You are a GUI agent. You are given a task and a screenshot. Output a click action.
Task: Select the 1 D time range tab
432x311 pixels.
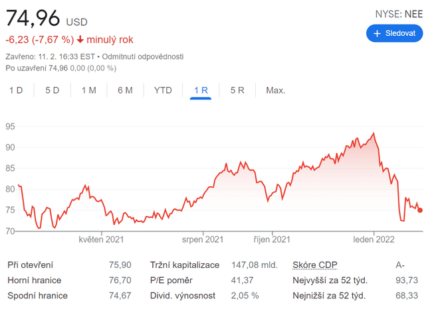(x=16, y=90)
